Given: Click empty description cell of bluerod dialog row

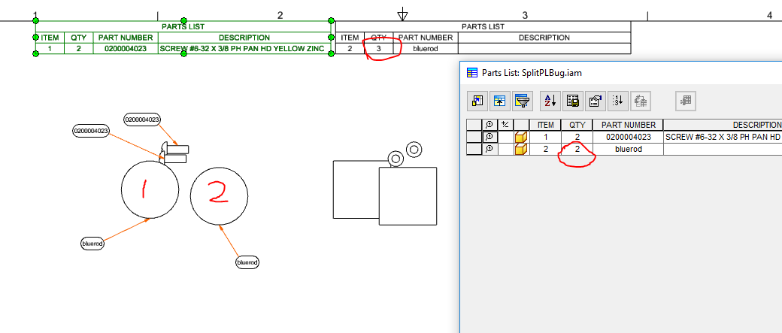Looking at the screenshot, I should point(723,149).
